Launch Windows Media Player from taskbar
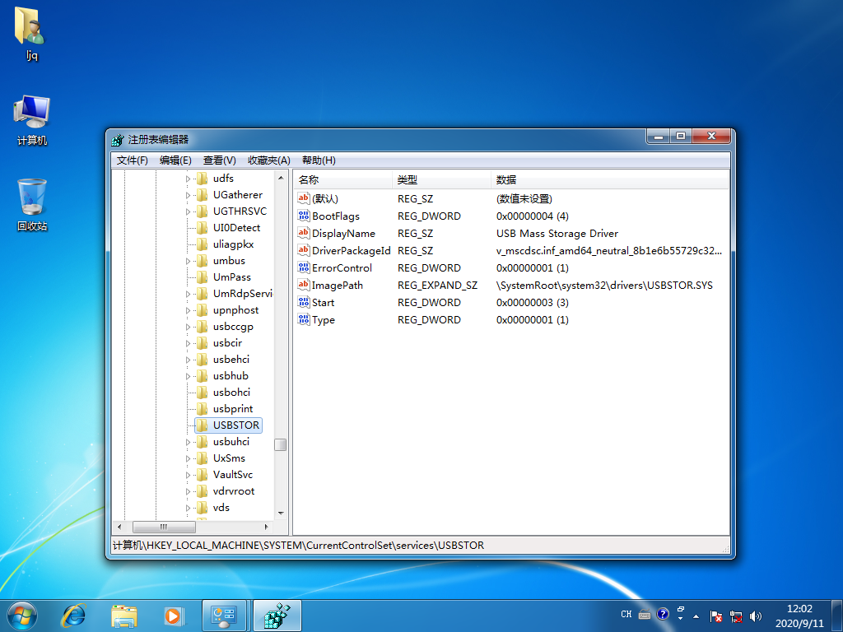 click(x=174, y=615)
